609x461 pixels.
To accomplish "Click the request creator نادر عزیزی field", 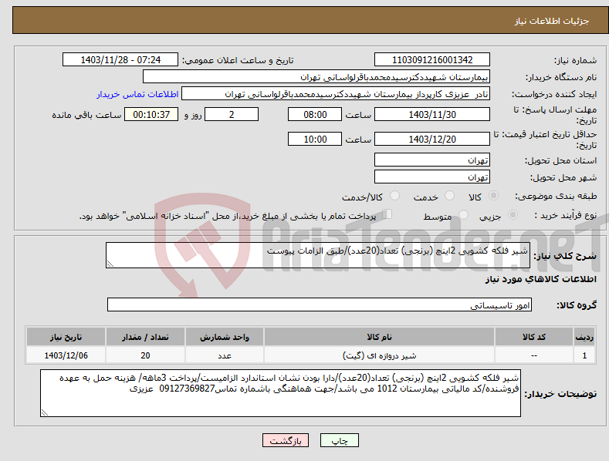I will pyautogui.click(x=336, y=94).
